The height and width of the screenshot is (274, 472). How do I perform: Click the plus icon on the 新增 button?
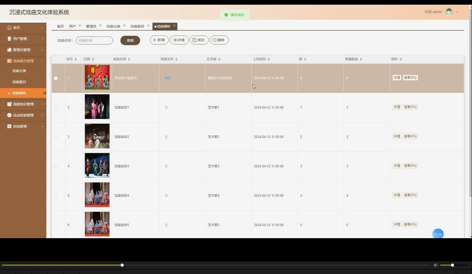click(154, 40)
